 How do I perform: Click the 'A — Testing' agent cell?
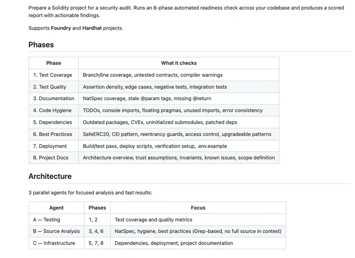pos(56,219)
